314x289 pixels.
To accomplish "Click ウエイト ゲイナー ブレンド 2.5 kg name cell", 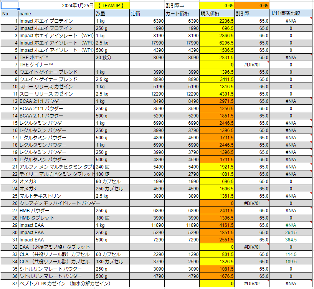I will [56, 79].
